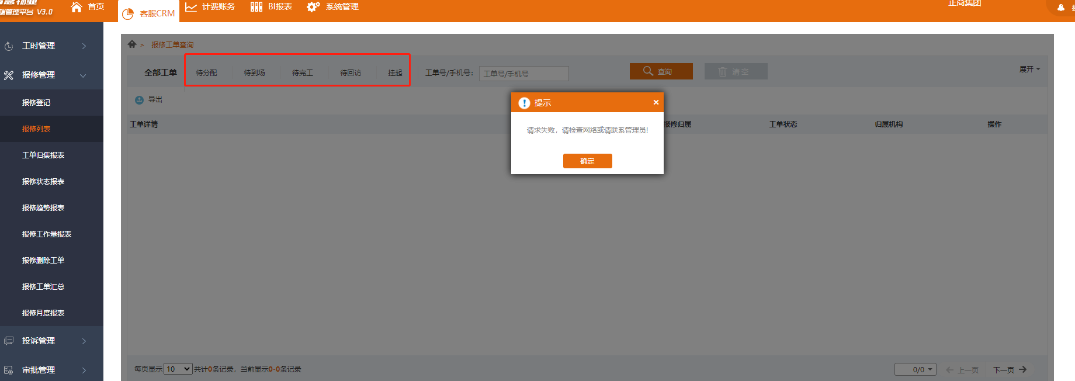Open the 计费账务 chart icon

pos(191,7)
